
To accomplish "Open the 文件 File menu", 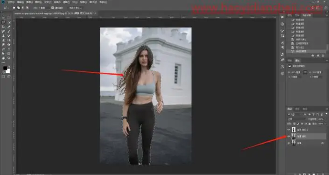I will [11, 2].
